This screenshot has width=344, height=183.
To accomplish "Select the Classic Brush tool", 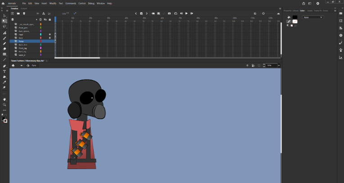I will (5, 38).
